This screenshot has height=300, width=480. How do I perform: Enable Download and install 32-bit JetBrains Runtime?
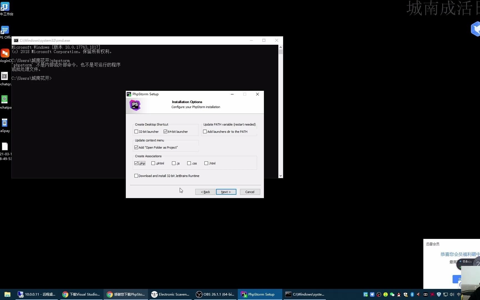pos(136,176)
